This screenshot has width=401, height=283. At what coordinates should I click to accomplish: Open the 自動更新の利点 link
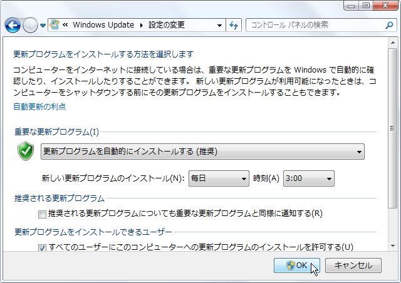(x=39, y=106)
